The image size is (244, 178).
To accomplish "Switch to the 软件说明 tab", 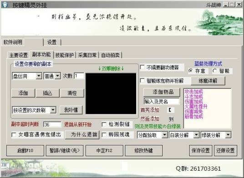I will (x=13, y=42).
